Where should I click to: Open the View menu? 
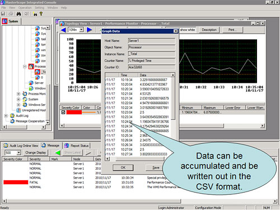click(12, 8)
